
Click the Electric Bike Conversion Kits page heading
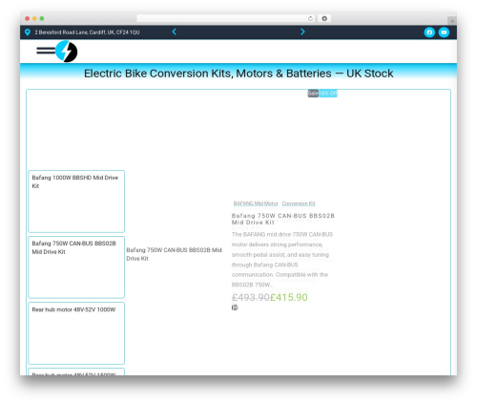click(238, 74)
